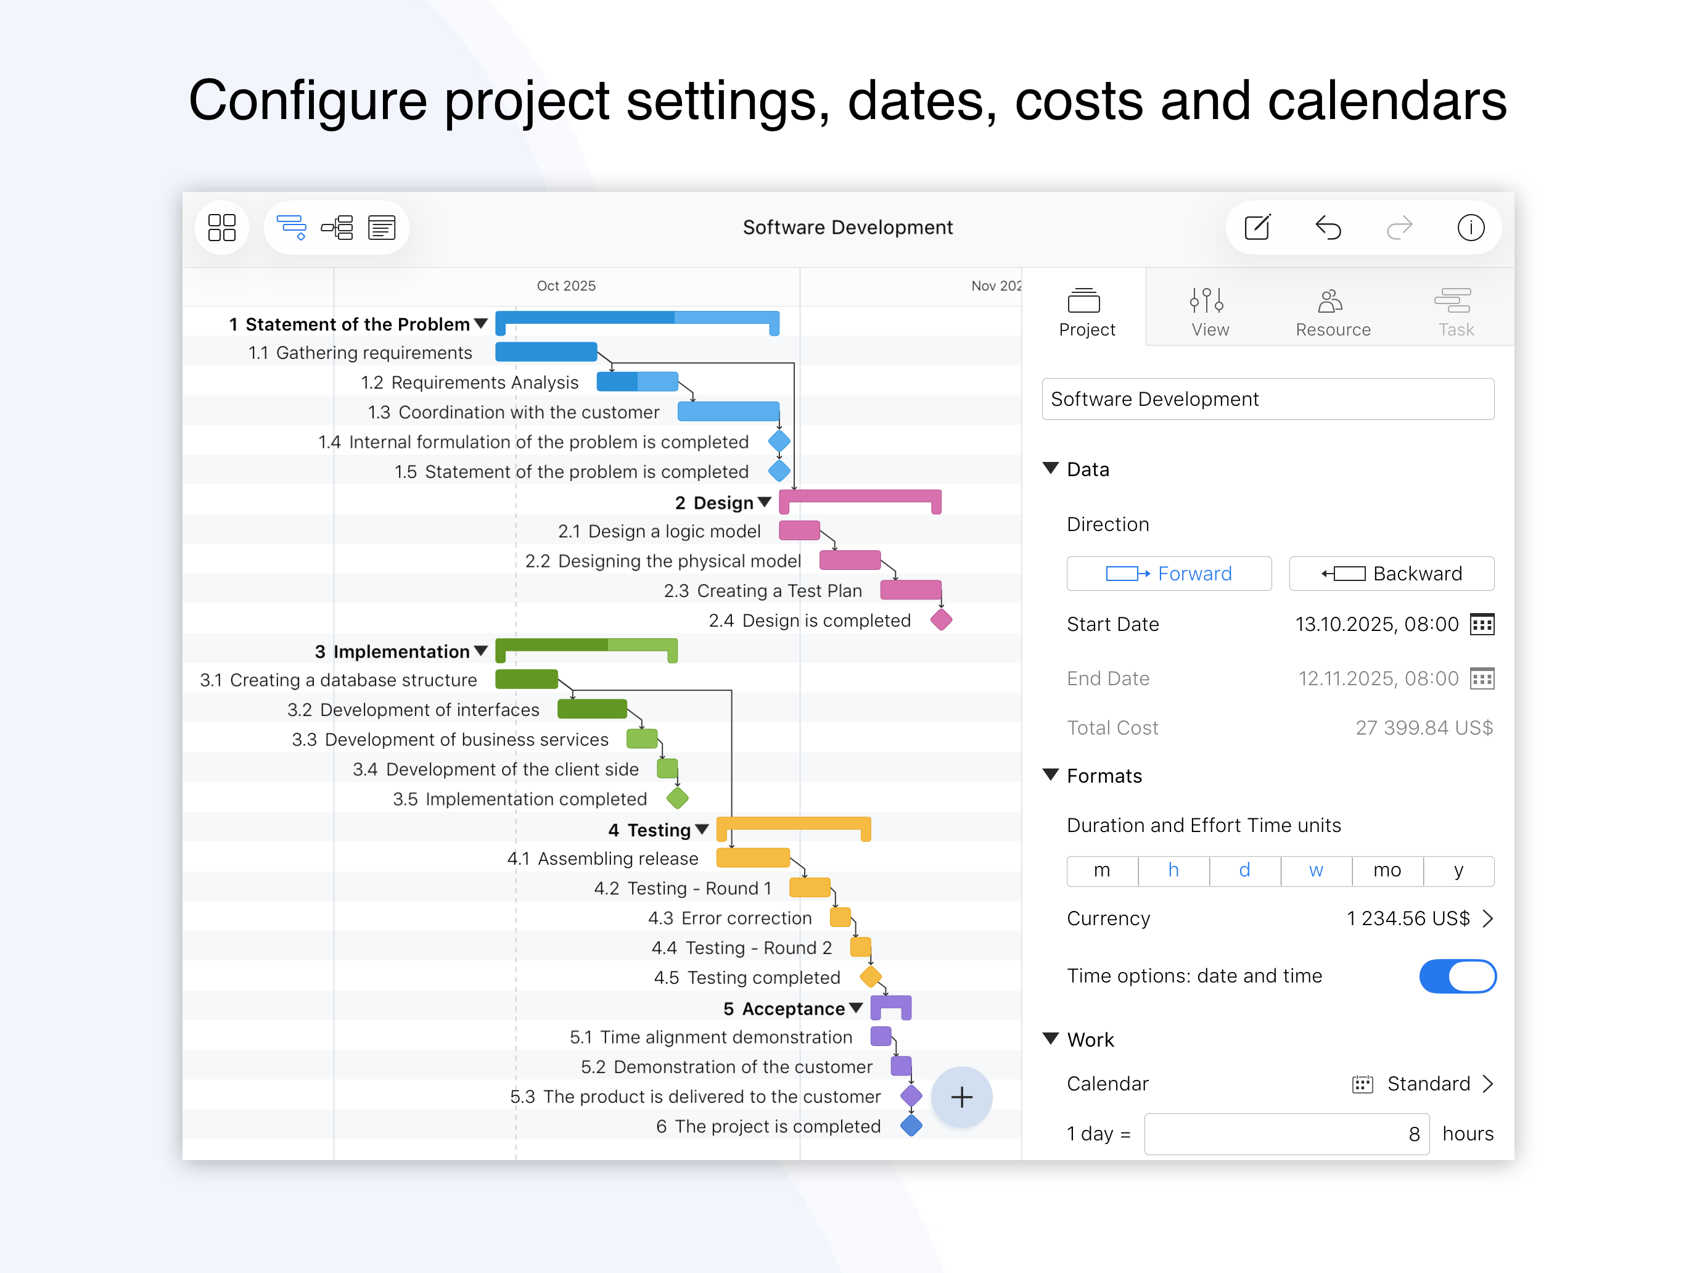Click the Standard calendar icon
This screenshot has width=1697, height=1273.
[1362, 1084]
